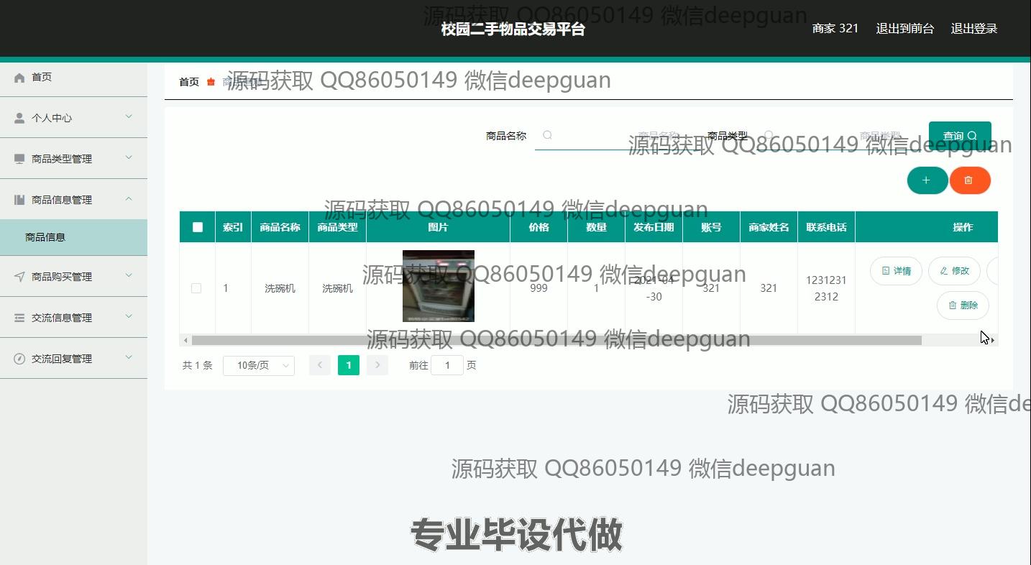The height and width of the screenshot is (565, 1031).
Task: Collapse the 商品信息管理 chevron arrow
Action: coord(129,199)
